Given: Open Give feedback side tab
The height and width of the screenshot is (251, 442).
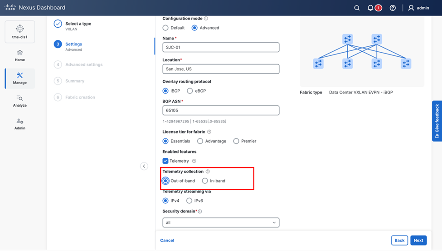Looking at the screenshot, I should [x=437, y=121].
